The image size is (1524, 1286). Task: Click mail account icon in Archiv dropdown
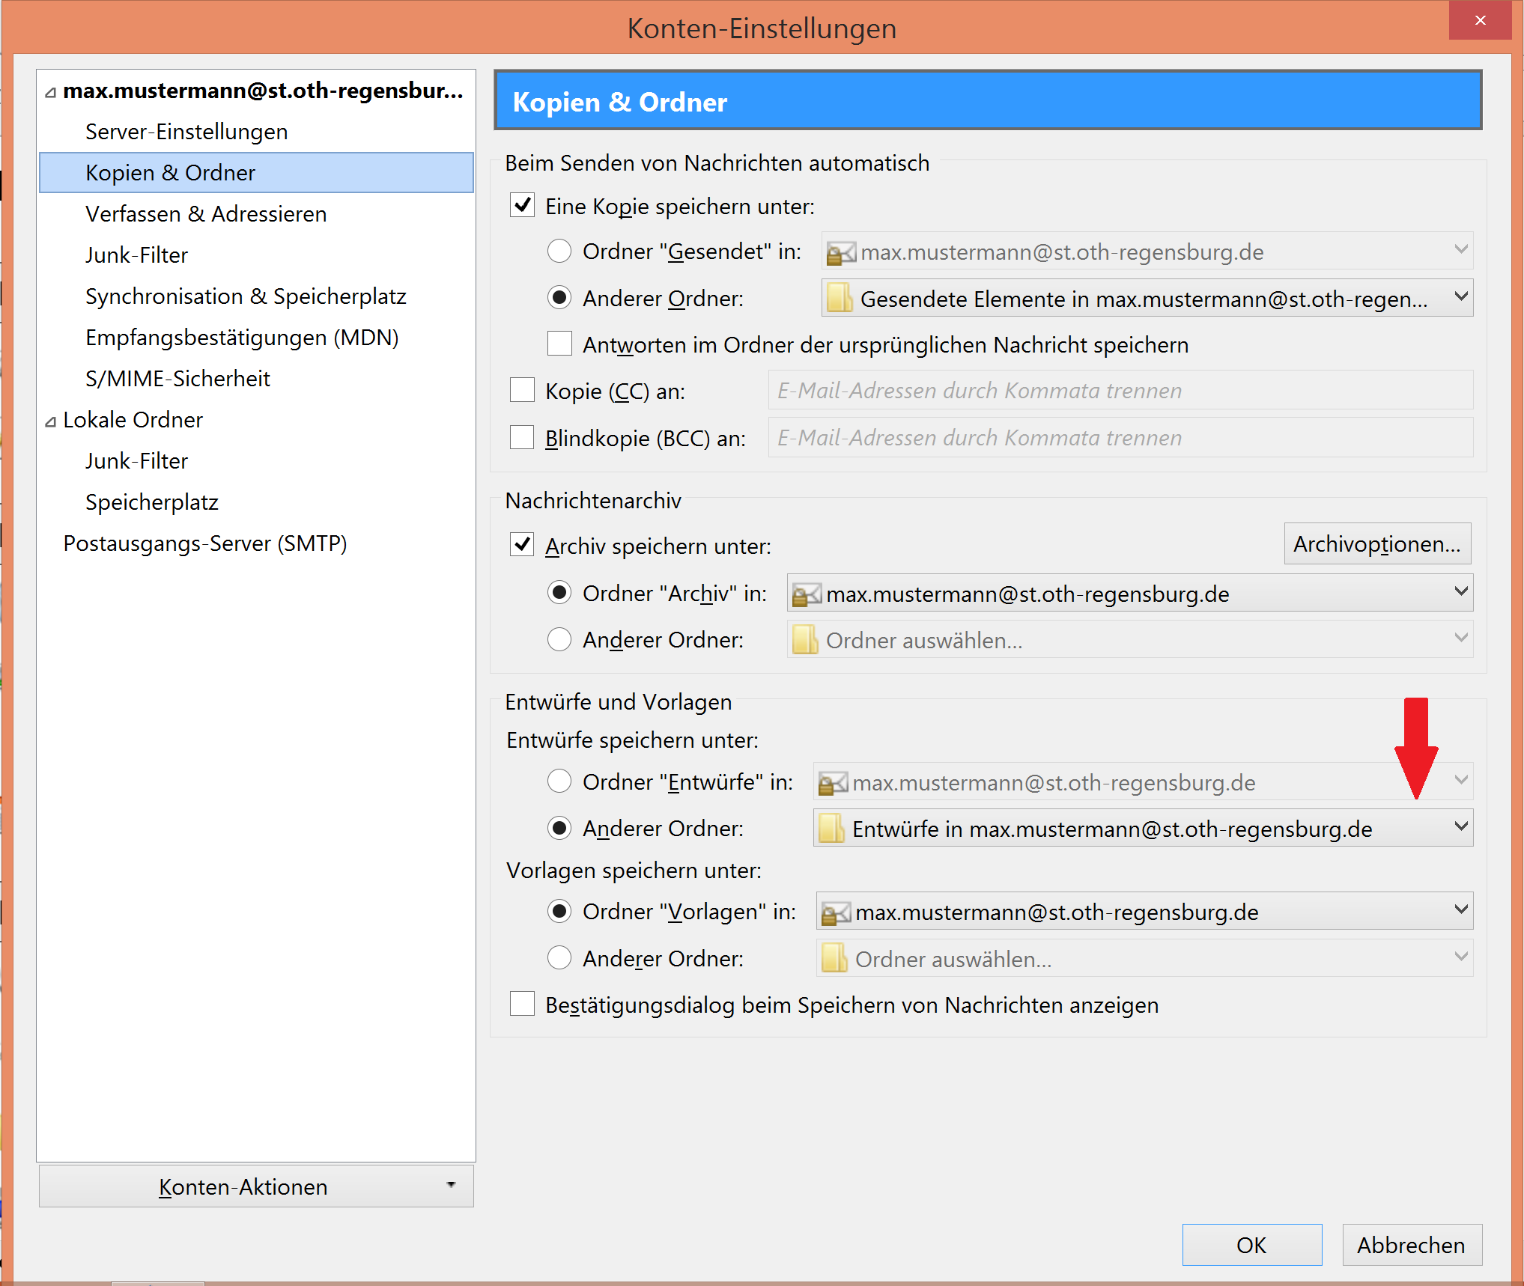coord(807,595)
